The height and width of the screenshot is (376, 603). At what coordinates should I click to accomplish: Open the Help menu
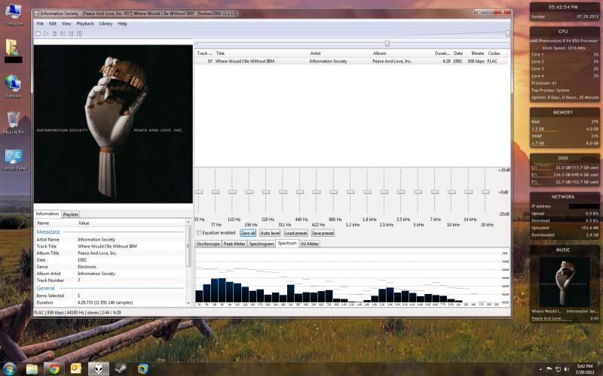(122, 24)
